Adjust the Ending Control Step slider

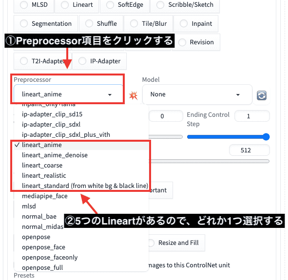click(228, 137)
